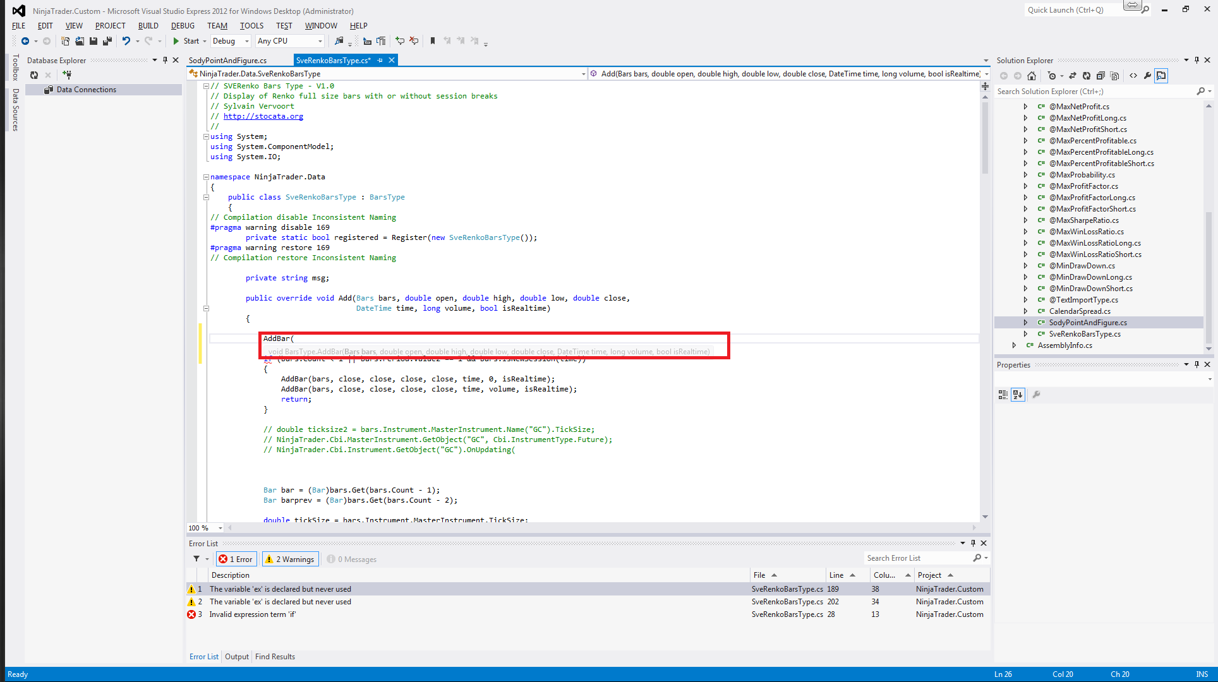
Task: Click Alphabetical sort in Properties panel
Action: pos(1018,395)
